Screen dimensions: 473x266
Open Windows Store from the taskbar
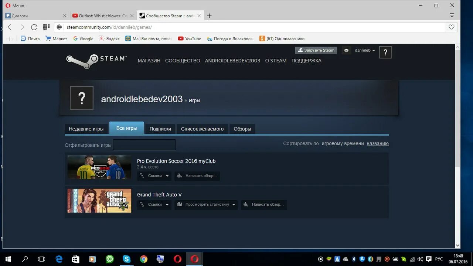pyautogui.click(x=76, y=259)
